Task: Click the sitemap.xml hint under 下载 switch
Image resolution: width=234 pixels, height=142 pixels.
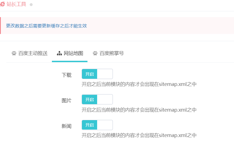Action: pos(139,84)
